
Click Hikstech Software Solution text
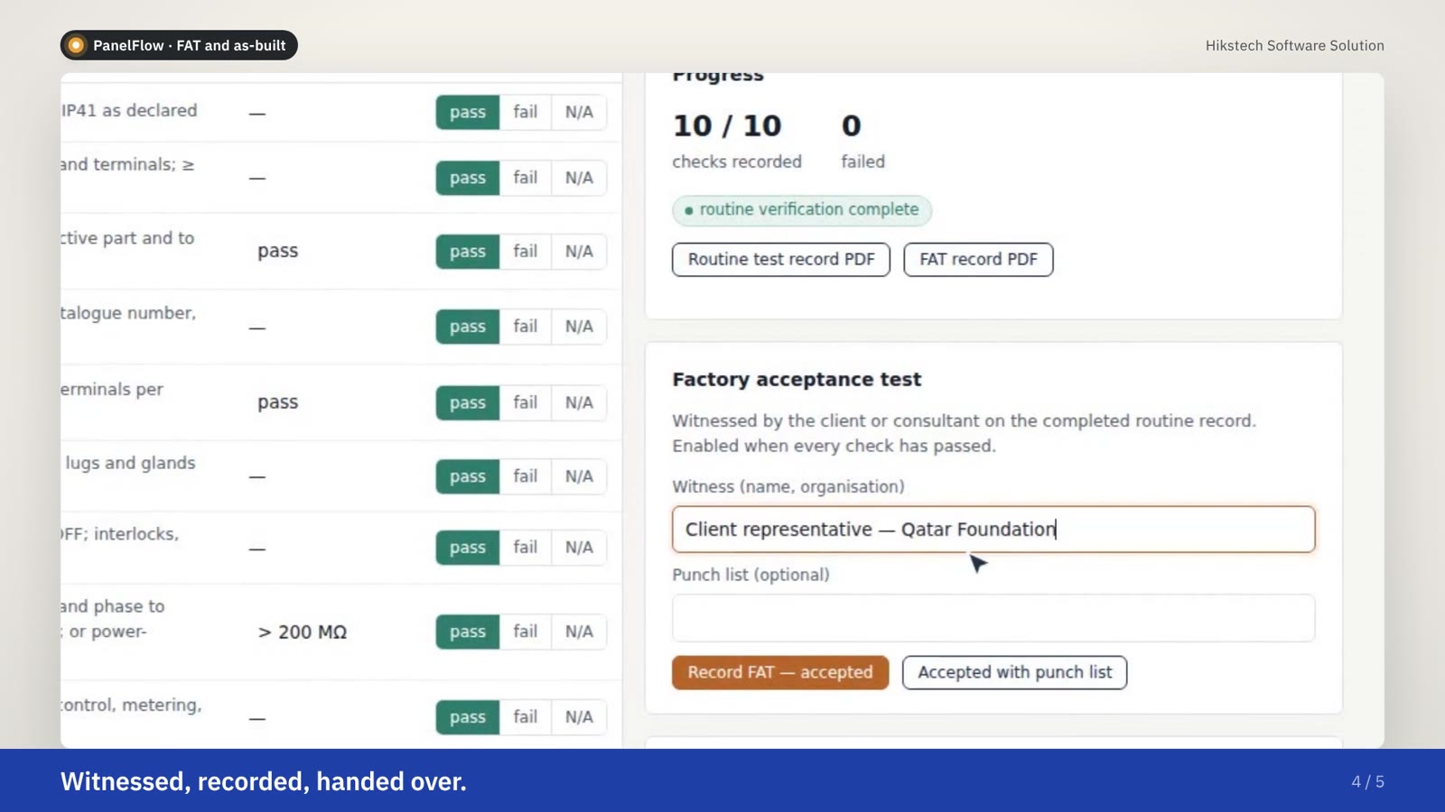click(1294, 46)
